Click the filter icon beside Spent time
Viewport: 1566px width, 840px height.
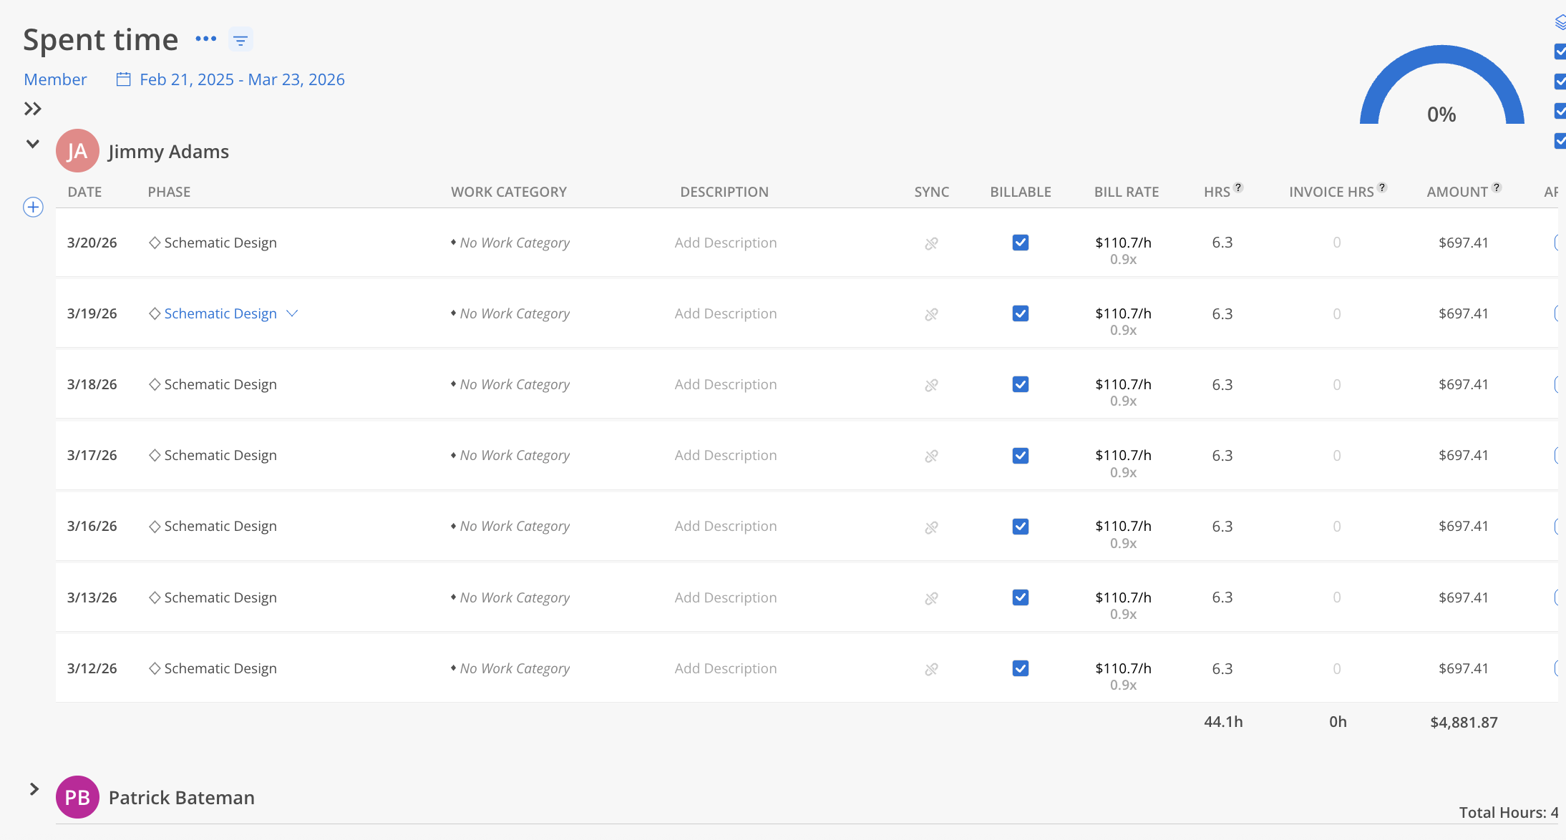[x=240, y=40]
